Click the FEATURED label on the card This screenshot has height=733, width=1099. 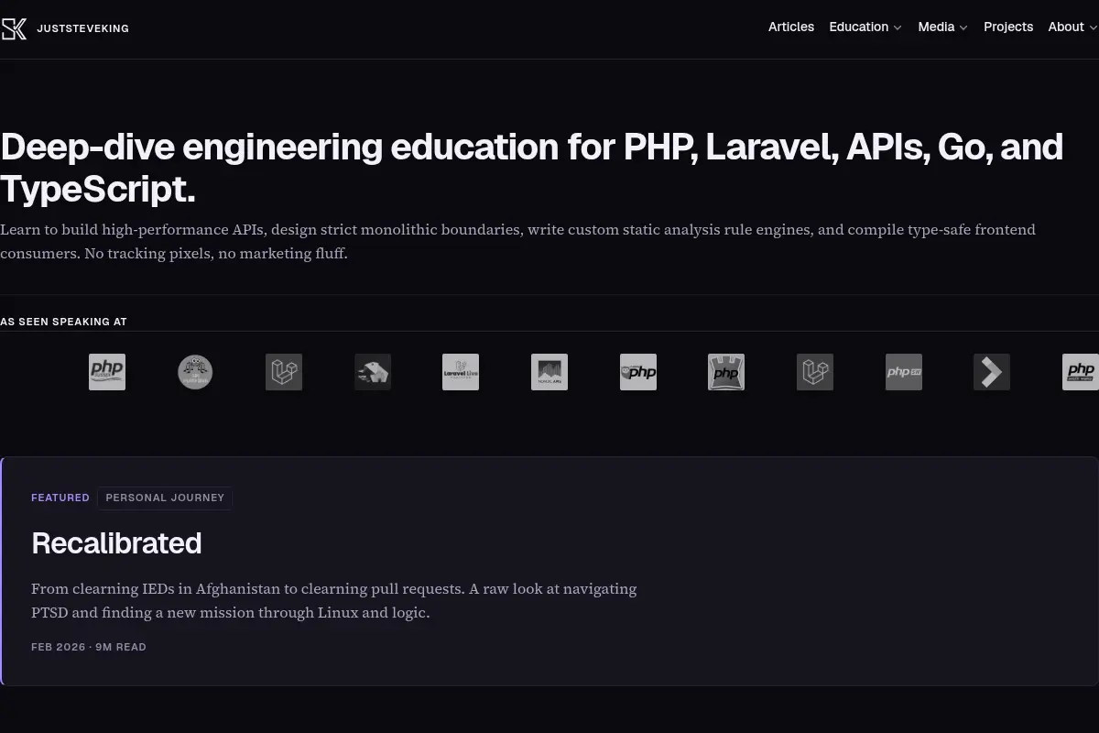coord(60,498)
